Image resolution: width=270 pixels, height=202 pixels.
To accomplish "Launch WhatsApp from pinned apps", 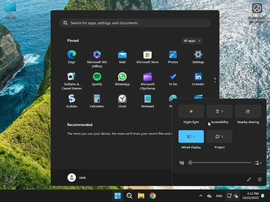I will point(122,79).
